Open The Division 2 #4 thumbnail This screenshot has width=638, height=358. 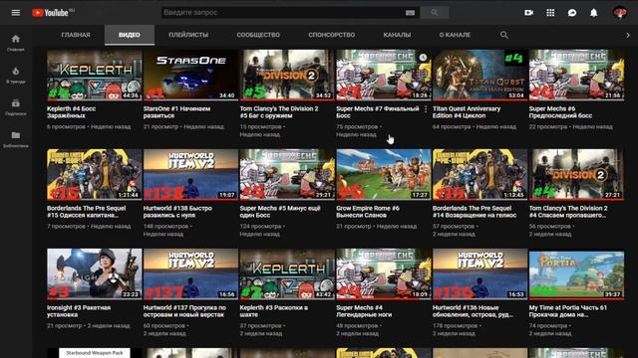coord(576,174)
